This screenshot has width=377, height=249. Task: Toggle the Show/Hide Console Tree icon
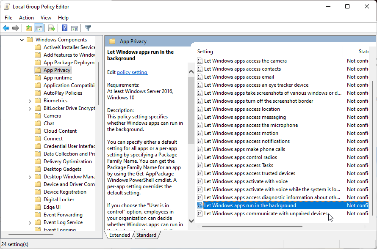click(x=39, y=28)
